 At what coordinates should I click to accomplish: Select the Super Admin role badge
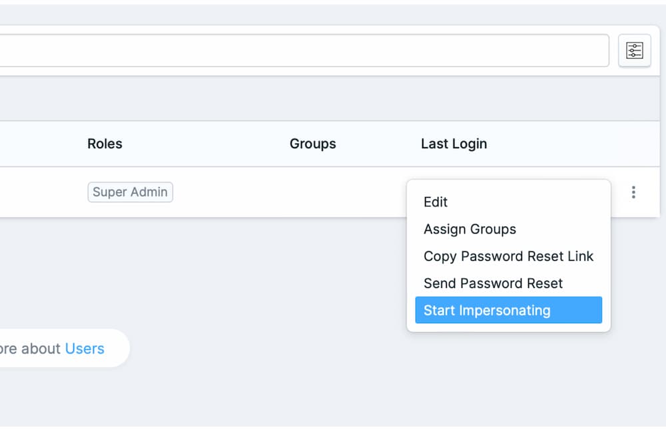(x=130, y=192)
